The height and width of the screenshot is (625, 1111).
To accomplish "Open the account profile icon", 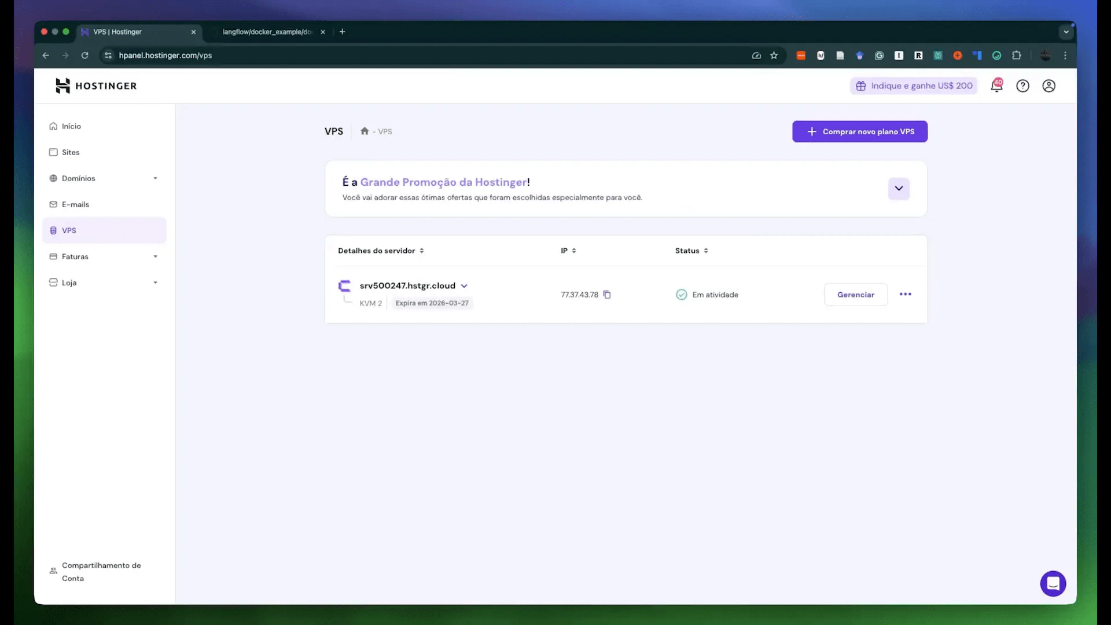I will tap(1049, 86).
